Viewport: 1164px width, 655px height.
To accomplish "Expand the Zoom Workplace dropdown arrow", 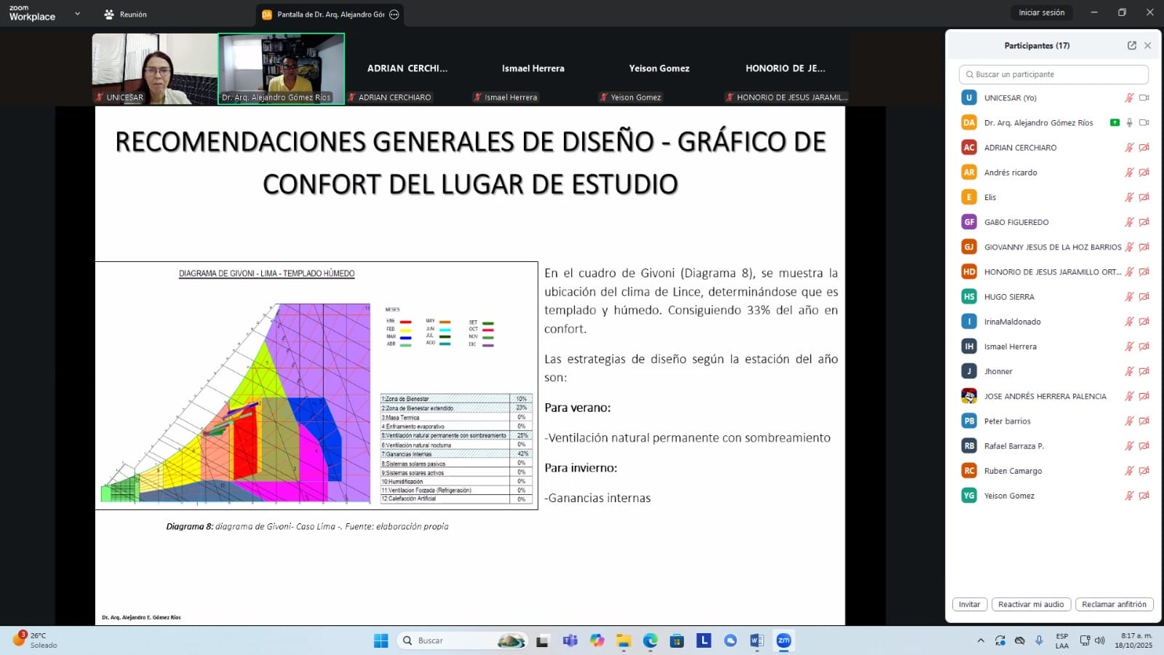I will (x=77, y=14).
